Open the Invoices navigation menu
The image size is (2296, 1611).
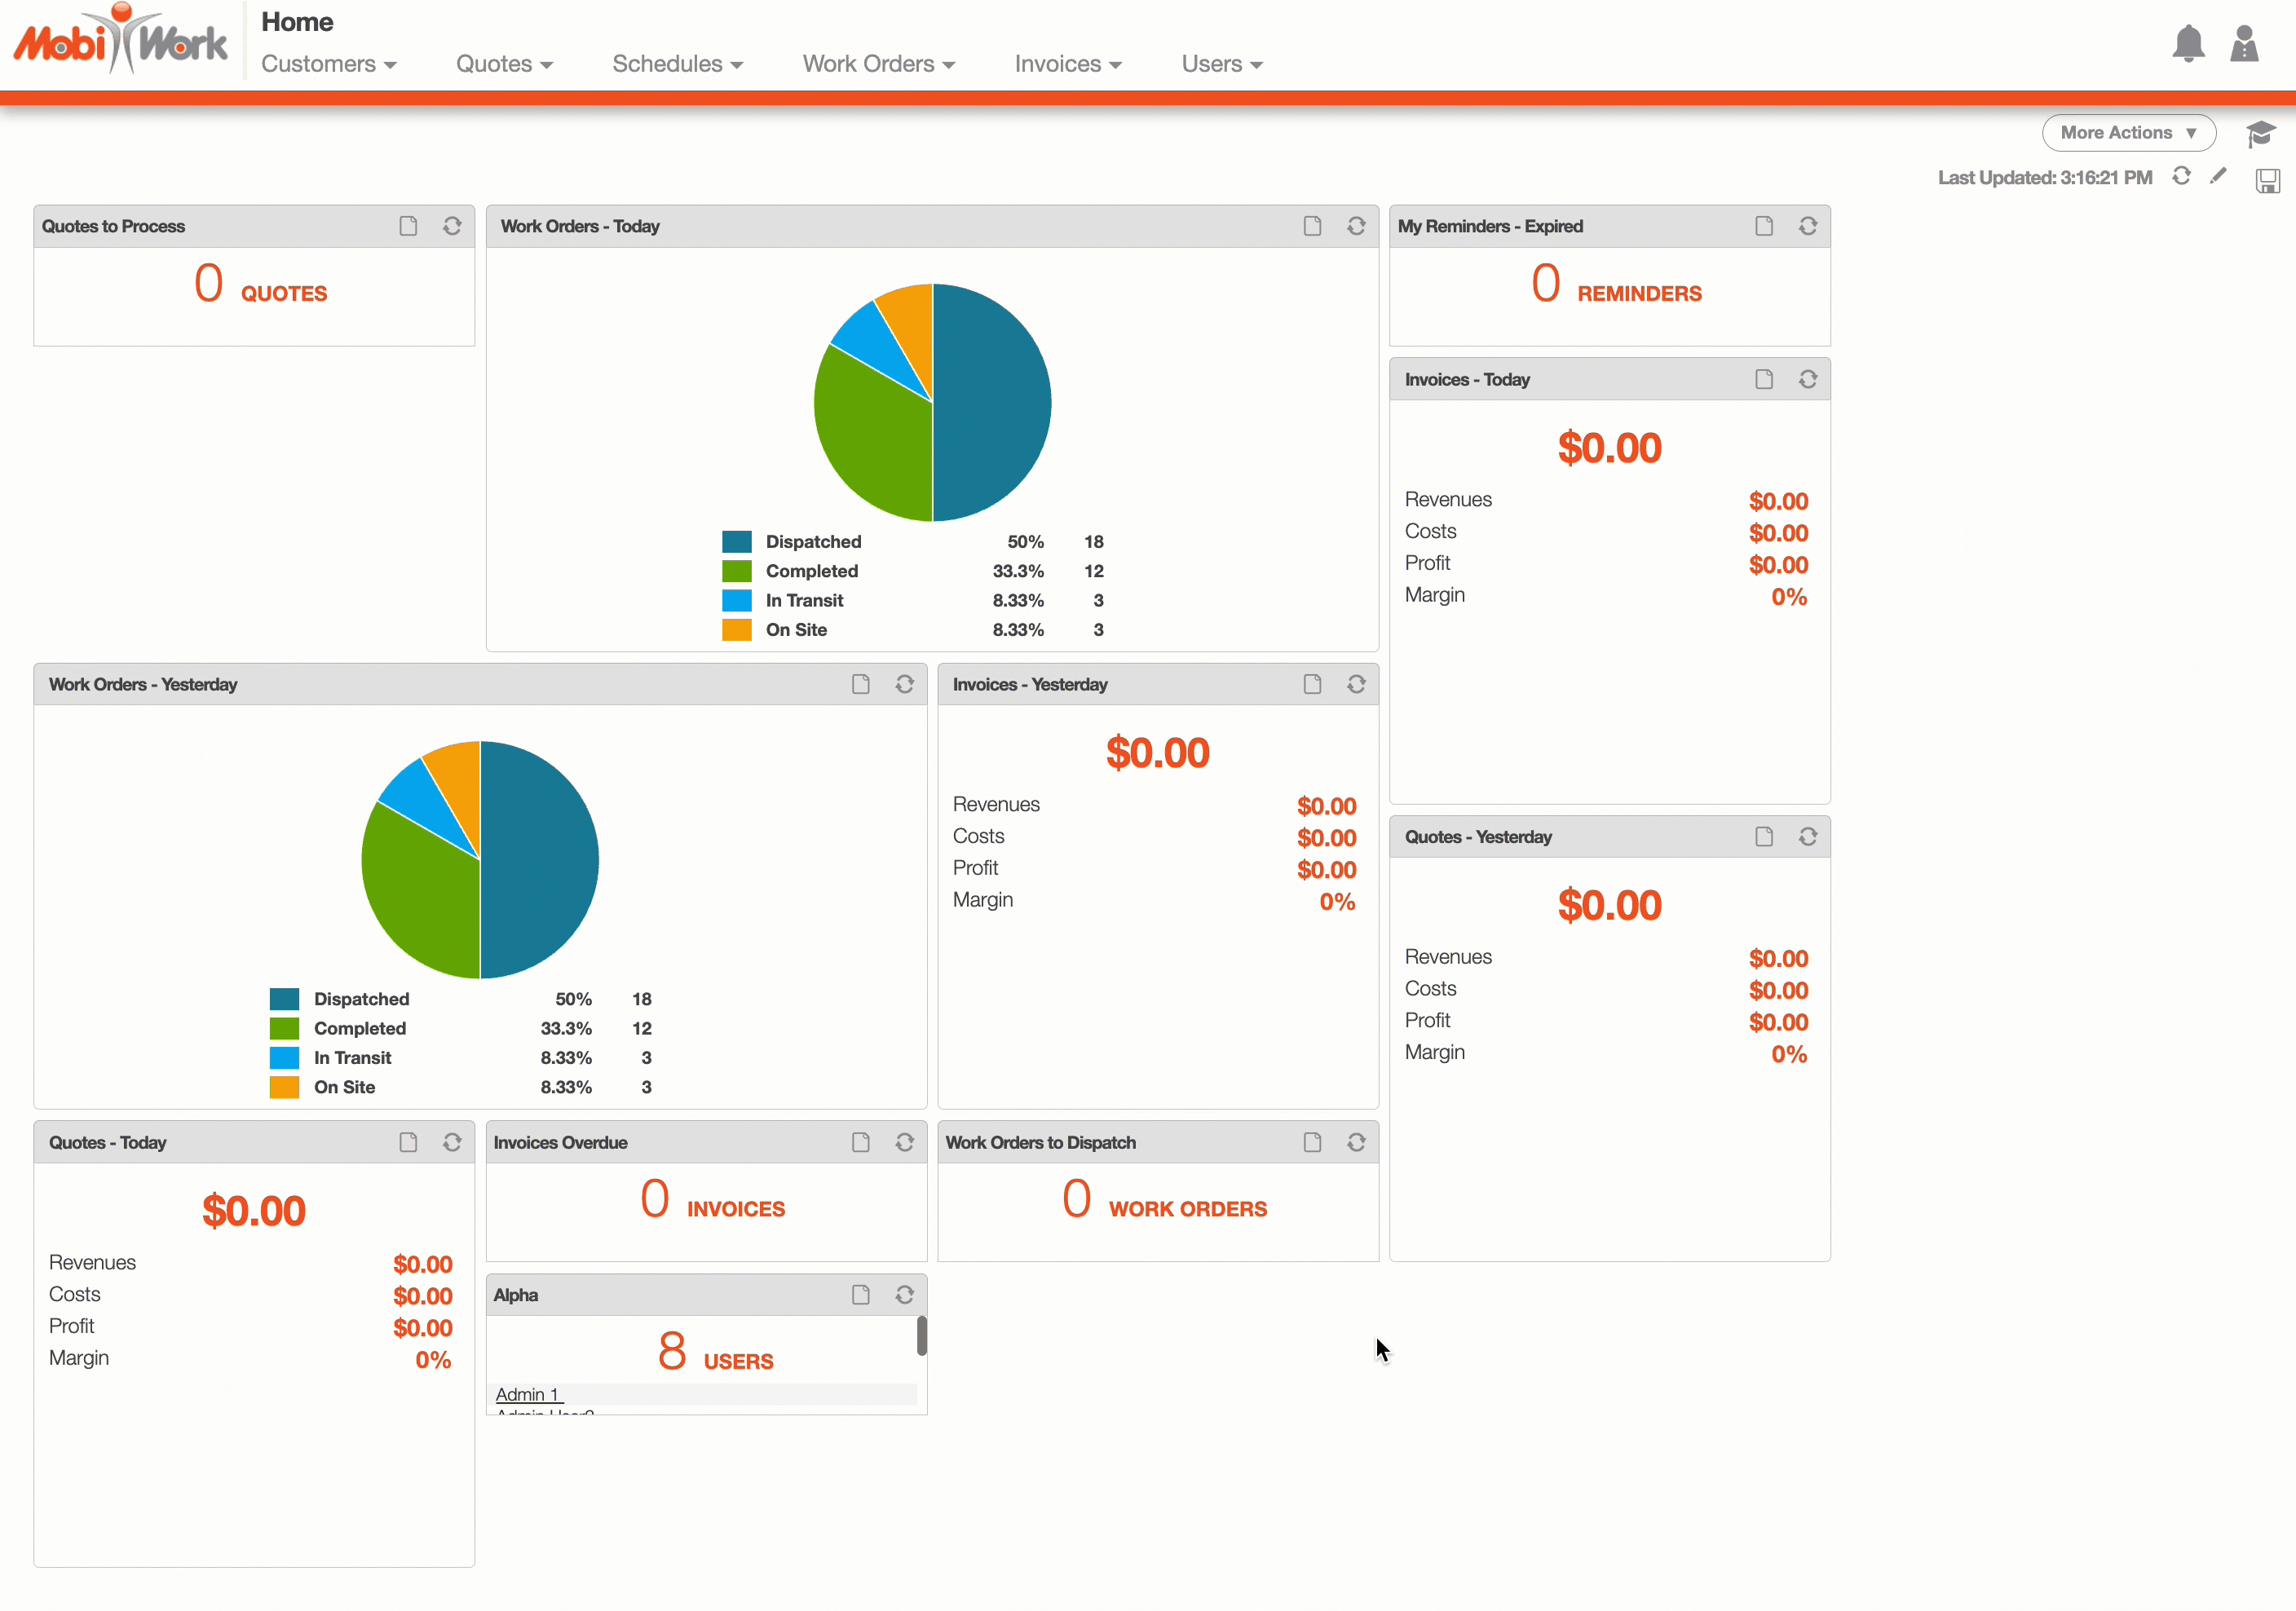click(x=1067, y=64)
